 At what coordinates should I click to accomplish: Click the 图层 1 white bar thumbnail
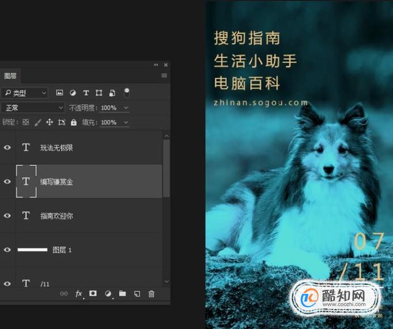point(32,249)
